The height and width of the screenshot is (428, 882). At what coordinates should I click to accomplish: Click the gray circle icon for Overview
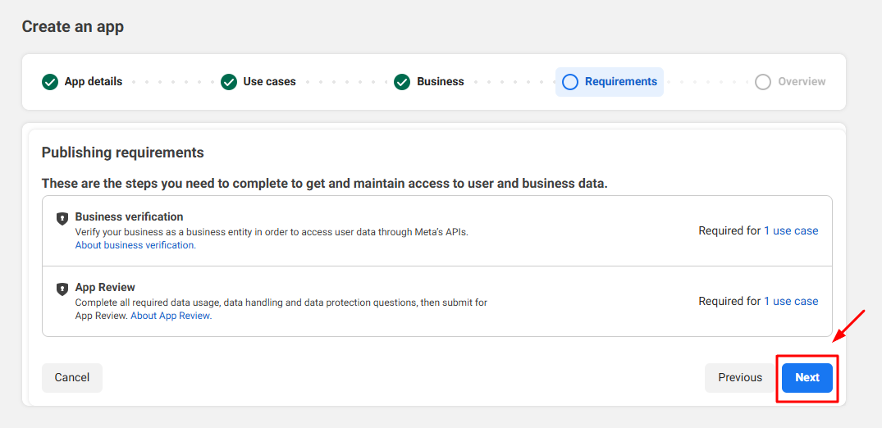point(763,82)
